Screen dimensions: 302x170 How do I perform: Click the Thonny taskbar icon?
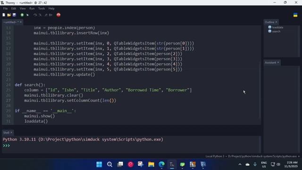pos(172,164)
